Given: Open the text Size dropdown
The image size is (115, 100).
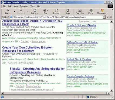Looking at the screenshot, I should pyautogui.click(x=46, y=12).
